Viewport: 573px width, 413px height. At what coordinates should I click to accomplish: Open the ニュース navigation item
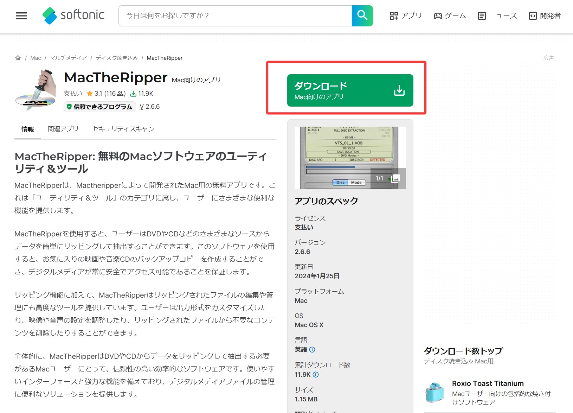(497, 16)
